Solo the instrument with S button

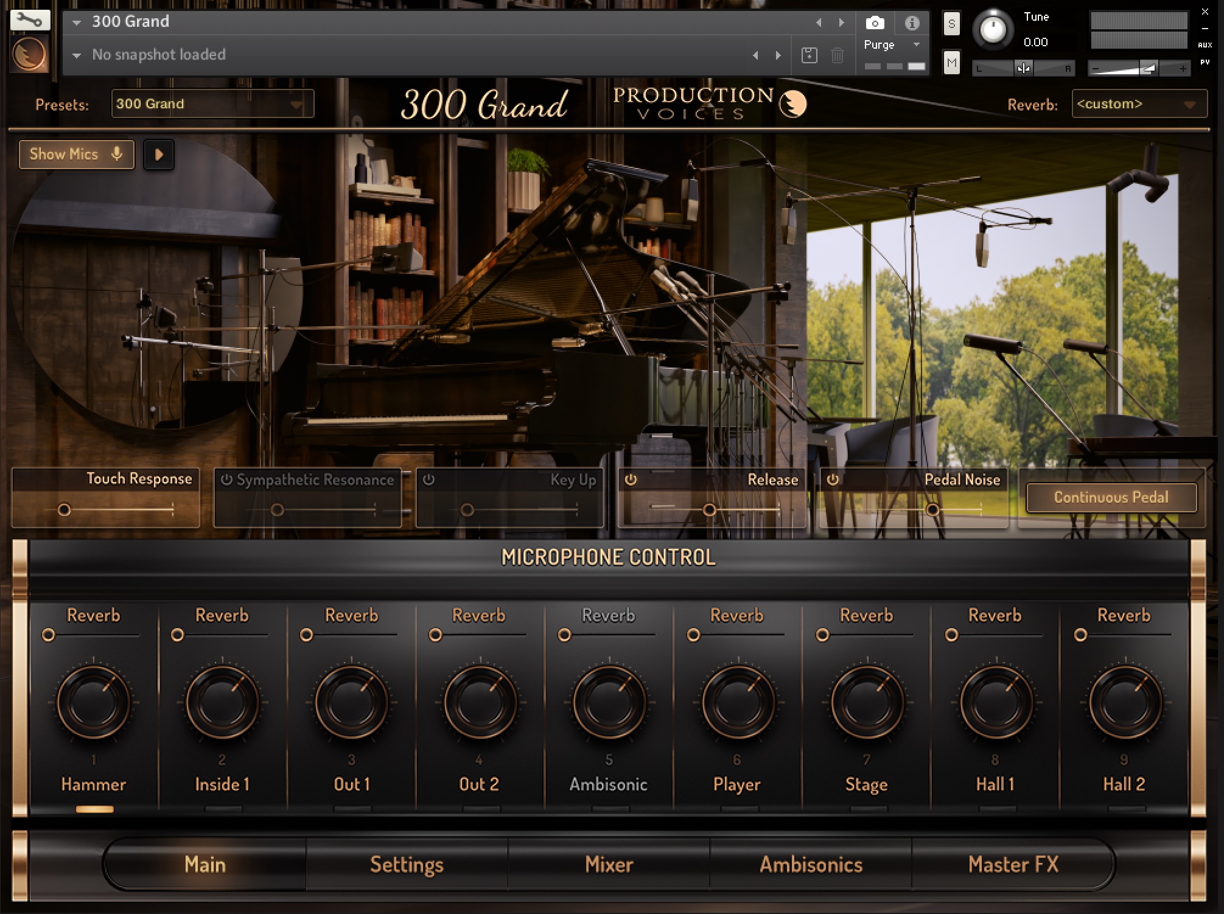pyautogui.click(x=951, y=24)
